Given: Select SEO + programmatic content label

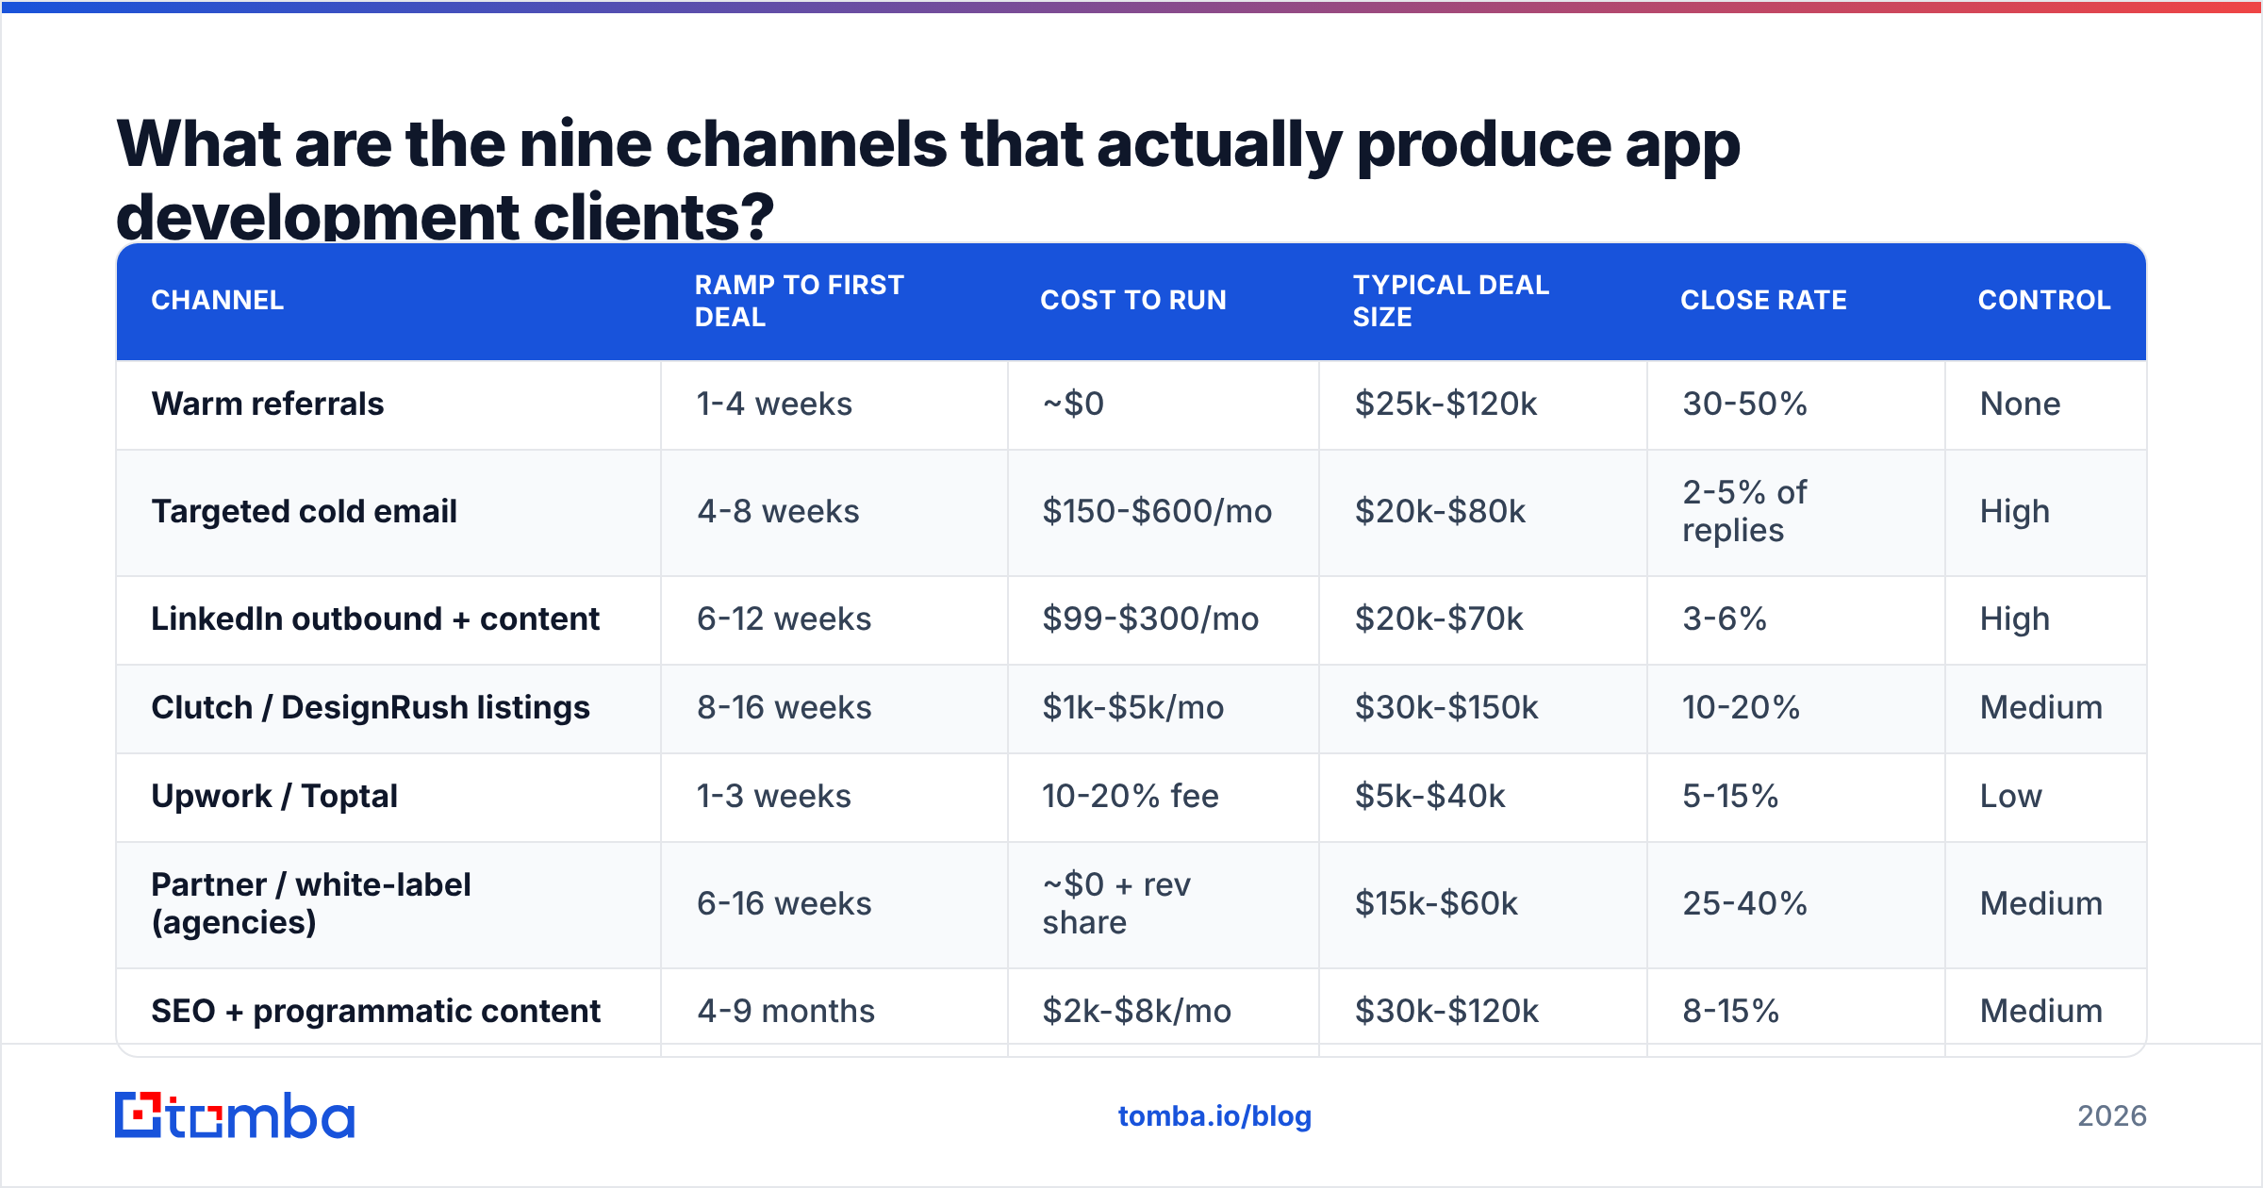Looking at the screenshot, I should coord(375,1011).
